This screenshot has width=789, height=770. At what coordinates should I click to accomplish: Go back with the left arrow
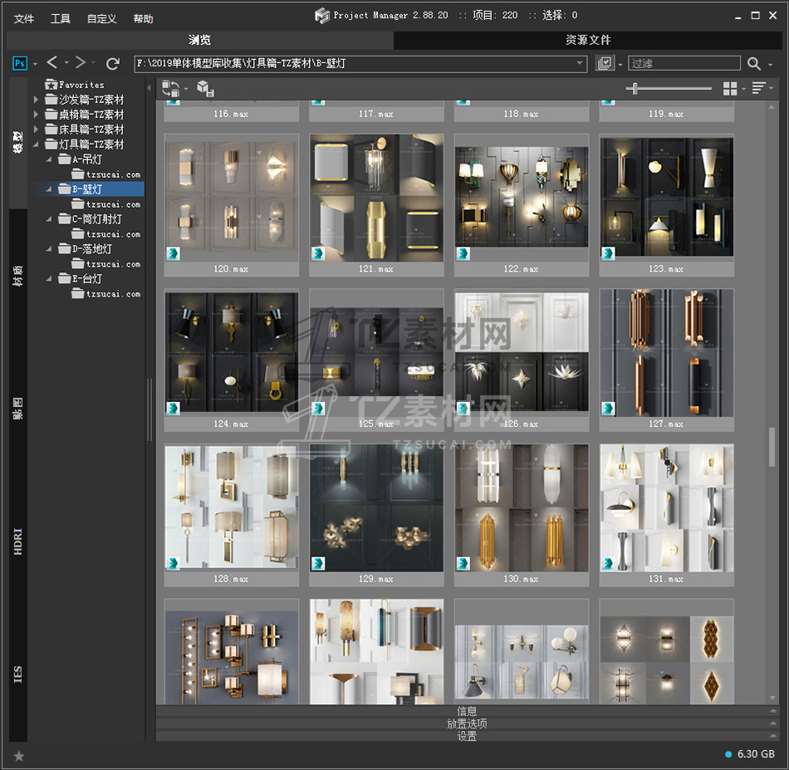point(52,63)
